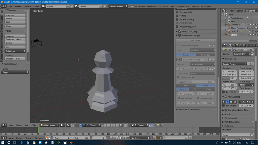Open the Object Mode dropdown
Viewport: 258px width, 145px height.
pos(49,125)
